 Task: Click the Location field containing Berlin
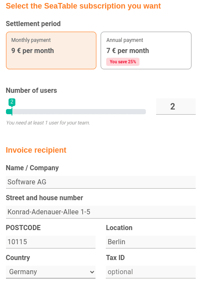pos(151,242)
